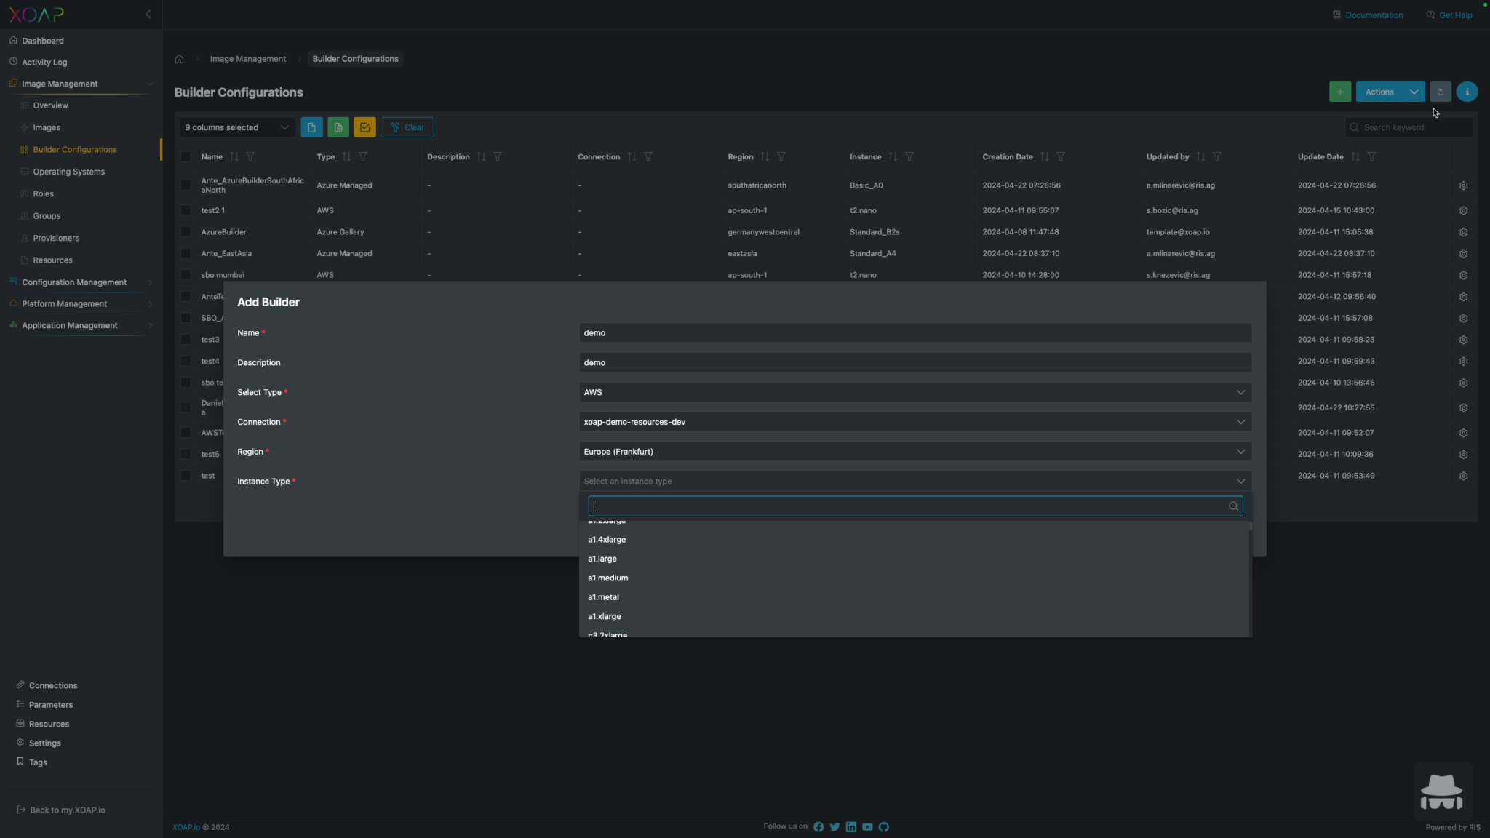Select a1.medium instance type option
The width and height of the screenshot is (1490, 838).
pos(915,578)
